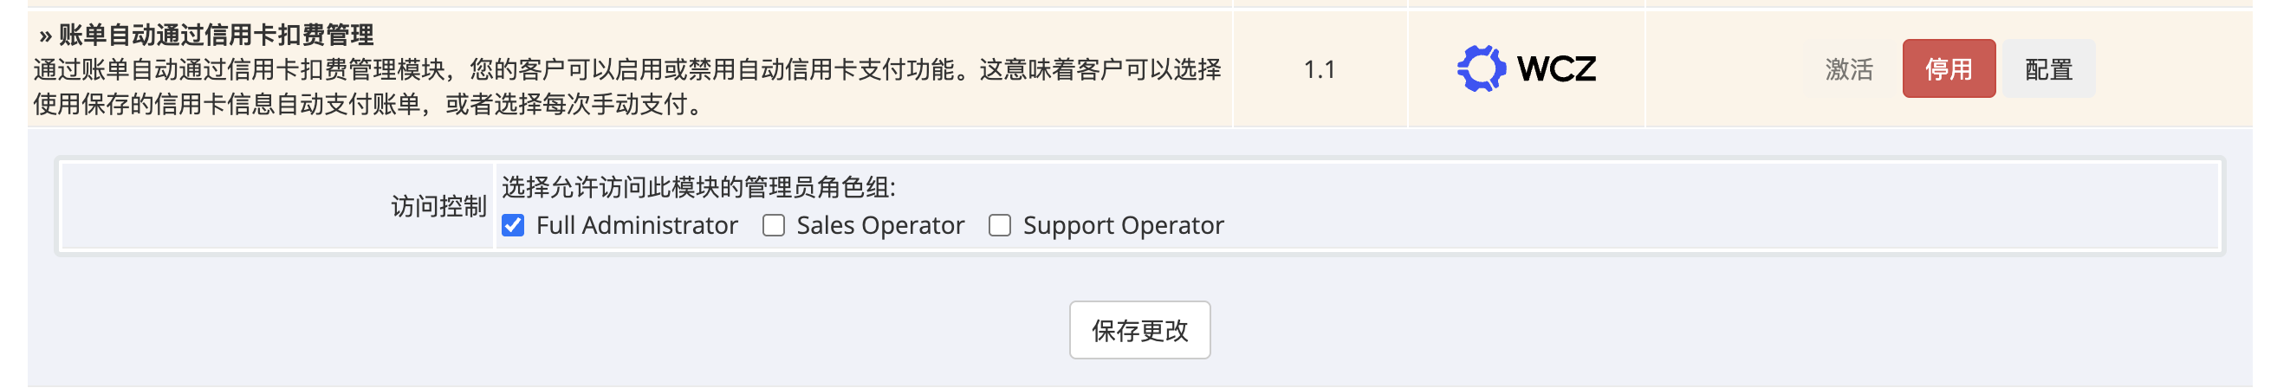Viewport: 2277px width, 388px height.
Task: Save settings with the 保存更改 button
Action: click(x=1139, y=330)
